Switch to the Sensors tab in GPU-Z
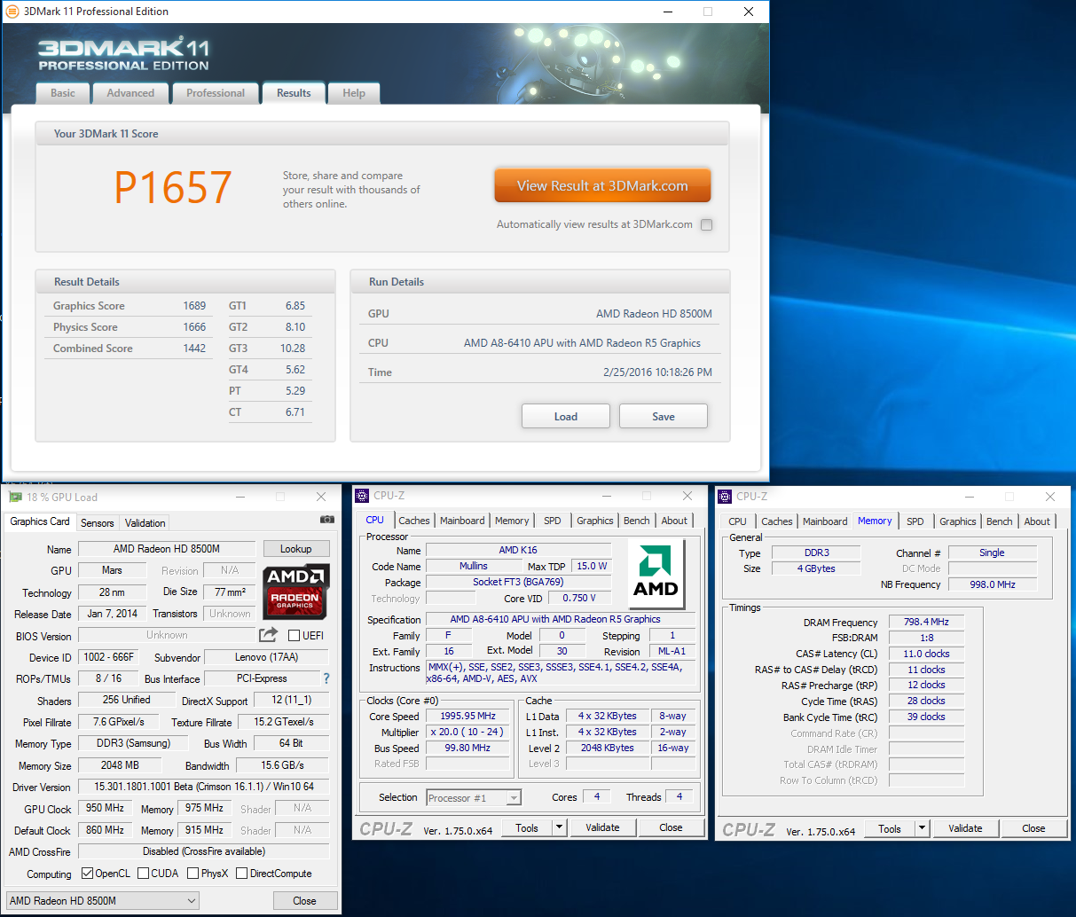1076x917 pixels. tap(98, 523)
